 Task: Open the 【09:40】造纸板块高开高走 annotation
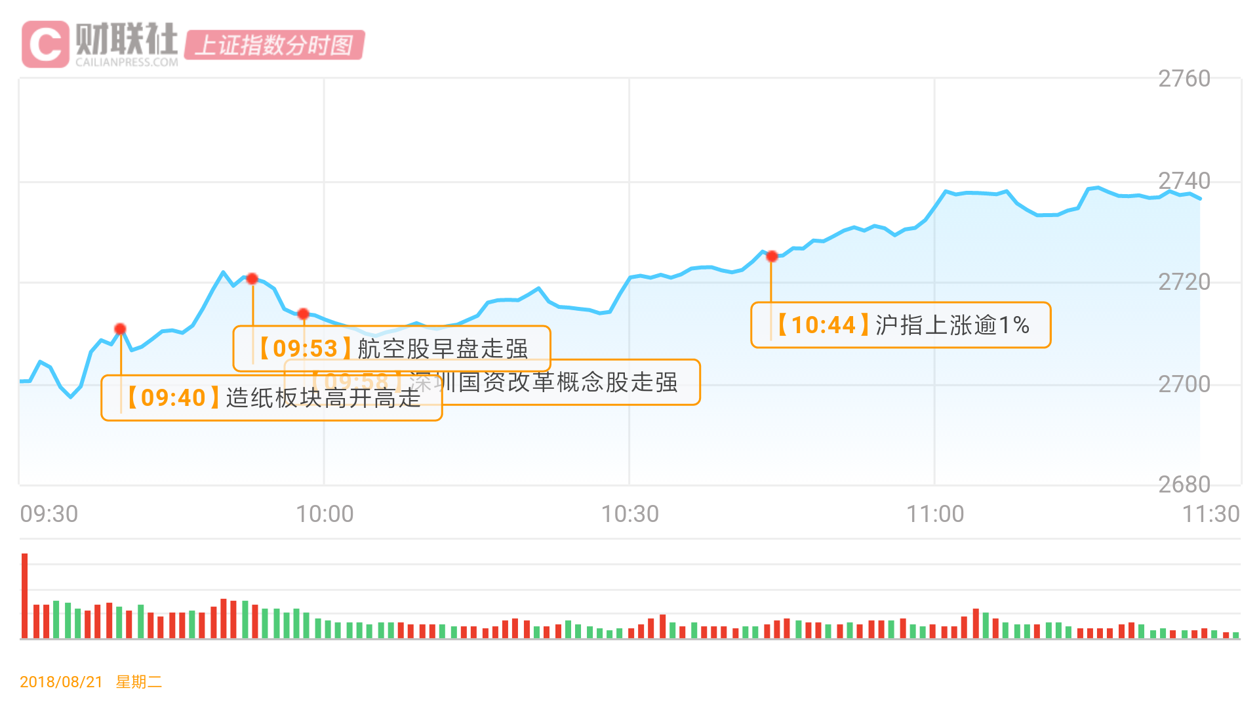coord(271,398)
